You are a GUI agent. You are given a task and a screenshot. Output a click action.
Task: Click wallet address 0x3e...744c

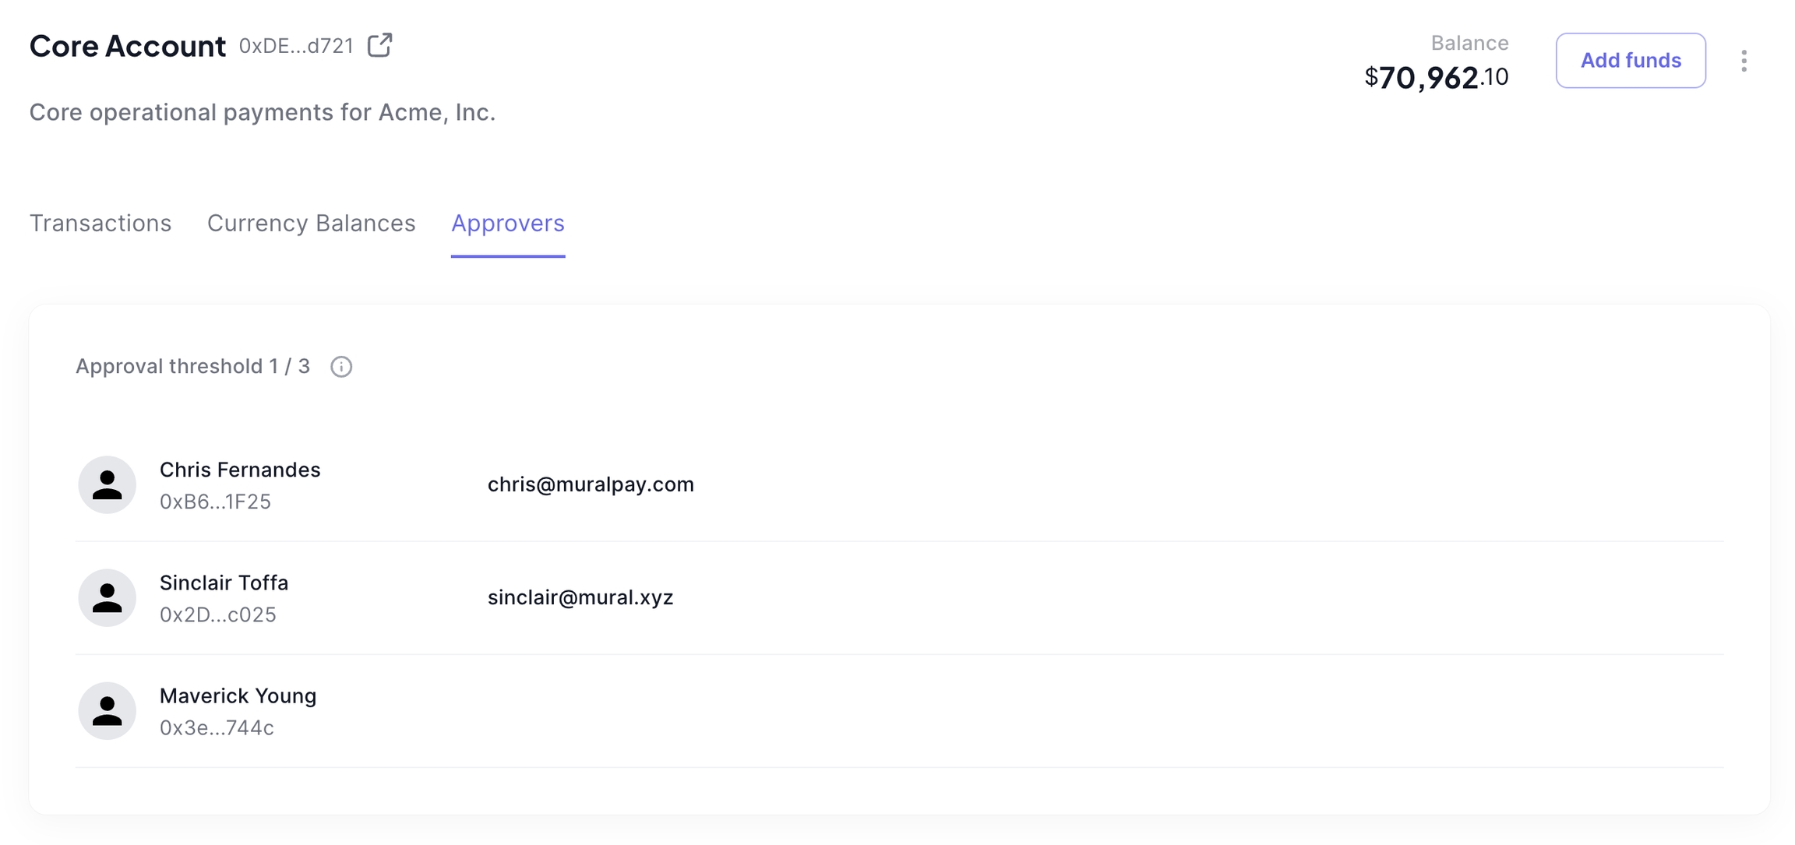pos(217,727)
